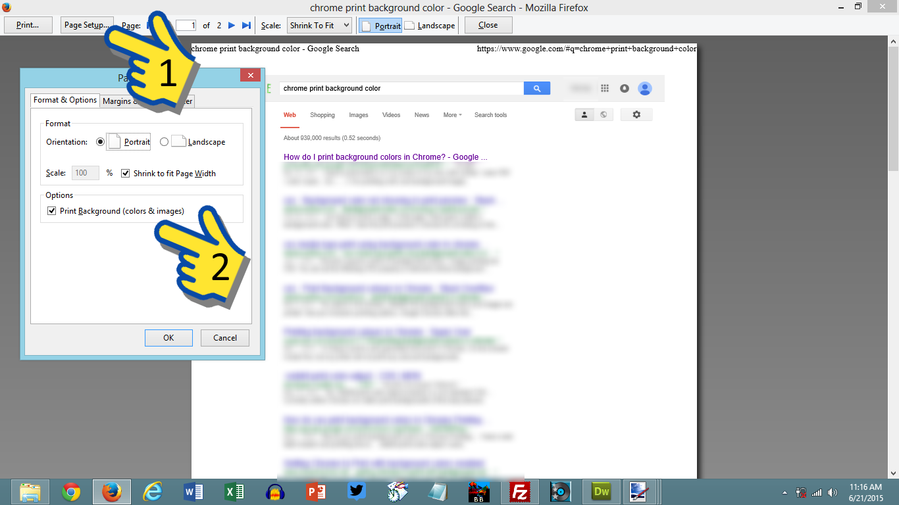Click the Page Setup... toolbar button
Screen dimensions: 899x505
click(x=87, y=25)
